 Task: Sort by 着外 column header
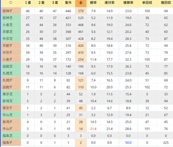(68, 3)
